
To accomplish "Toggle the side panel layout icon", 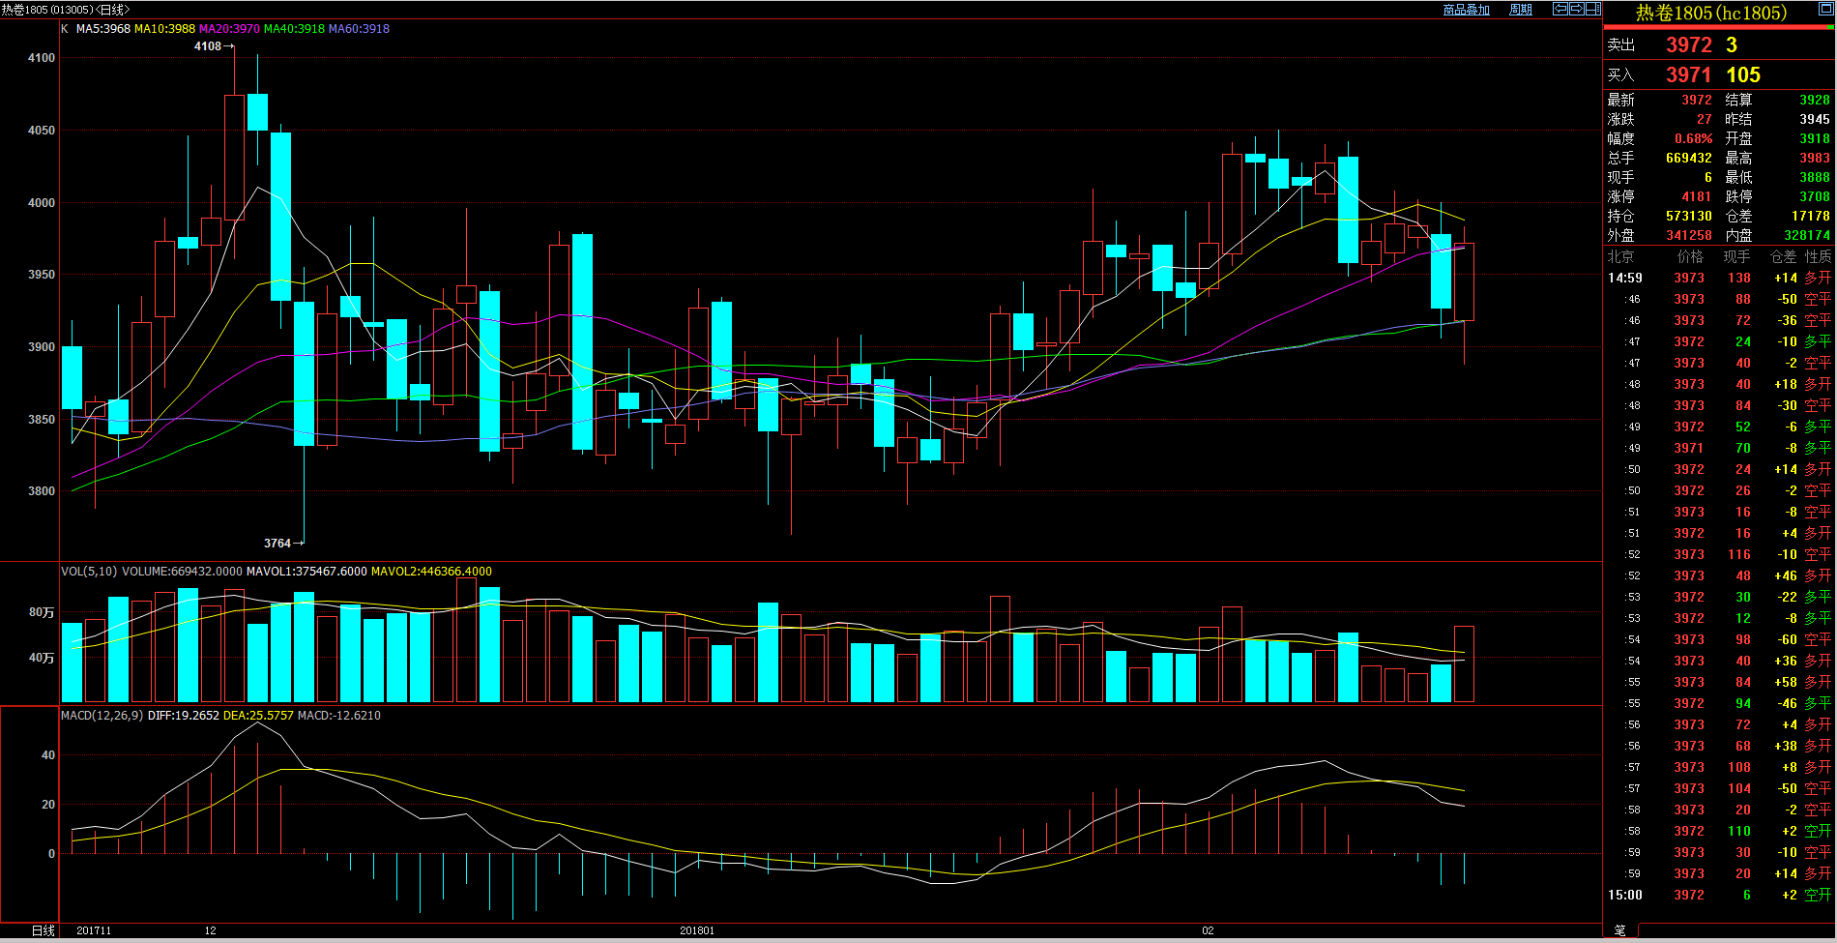I will click(1592, 9).
